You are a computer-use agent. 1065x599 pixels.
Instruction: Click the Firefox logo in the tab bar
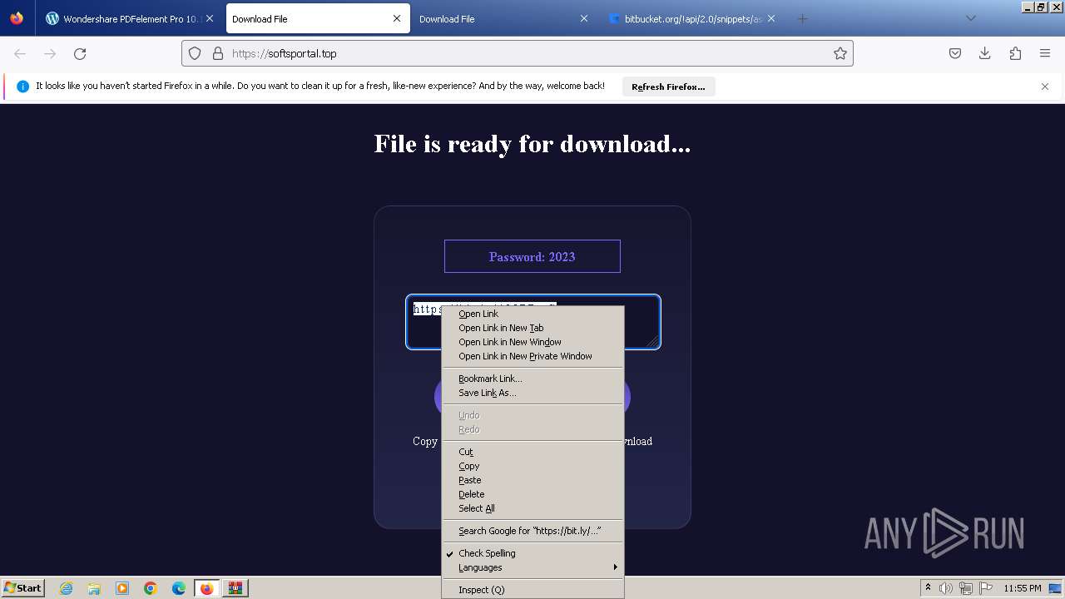tap(17, 18)
